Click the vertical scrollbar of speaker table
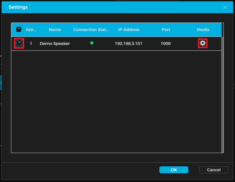The height and width of the screenshot is (182, 235). point(222,94)
